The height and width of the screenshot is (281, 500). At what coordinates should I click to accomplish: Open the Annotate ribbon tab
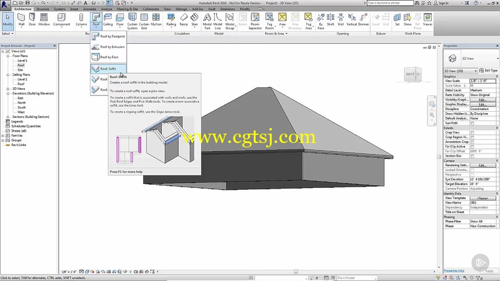pyautogui.click(x=89, y=9)
